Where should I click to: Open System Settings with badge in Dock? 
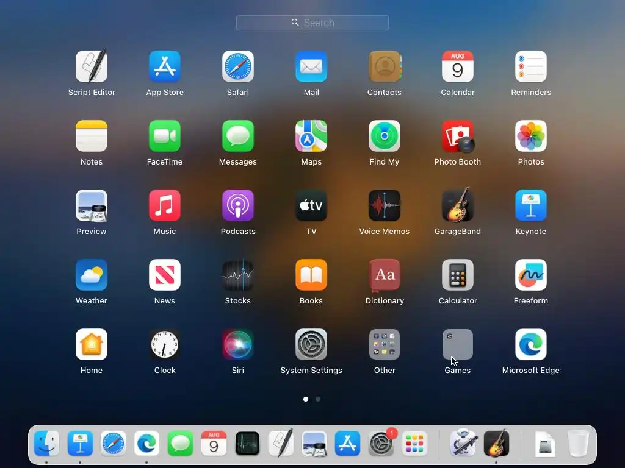coord(381,443)
